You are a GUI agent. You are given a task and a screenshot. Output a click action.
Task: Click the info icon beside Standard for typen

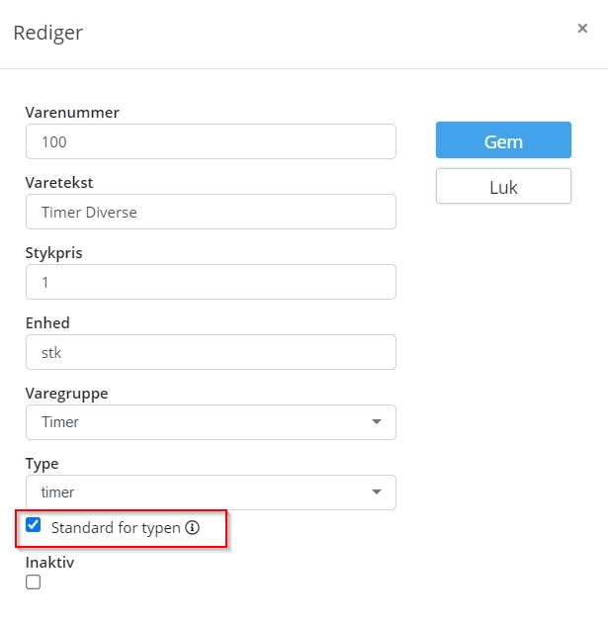[x=192, y=527]
